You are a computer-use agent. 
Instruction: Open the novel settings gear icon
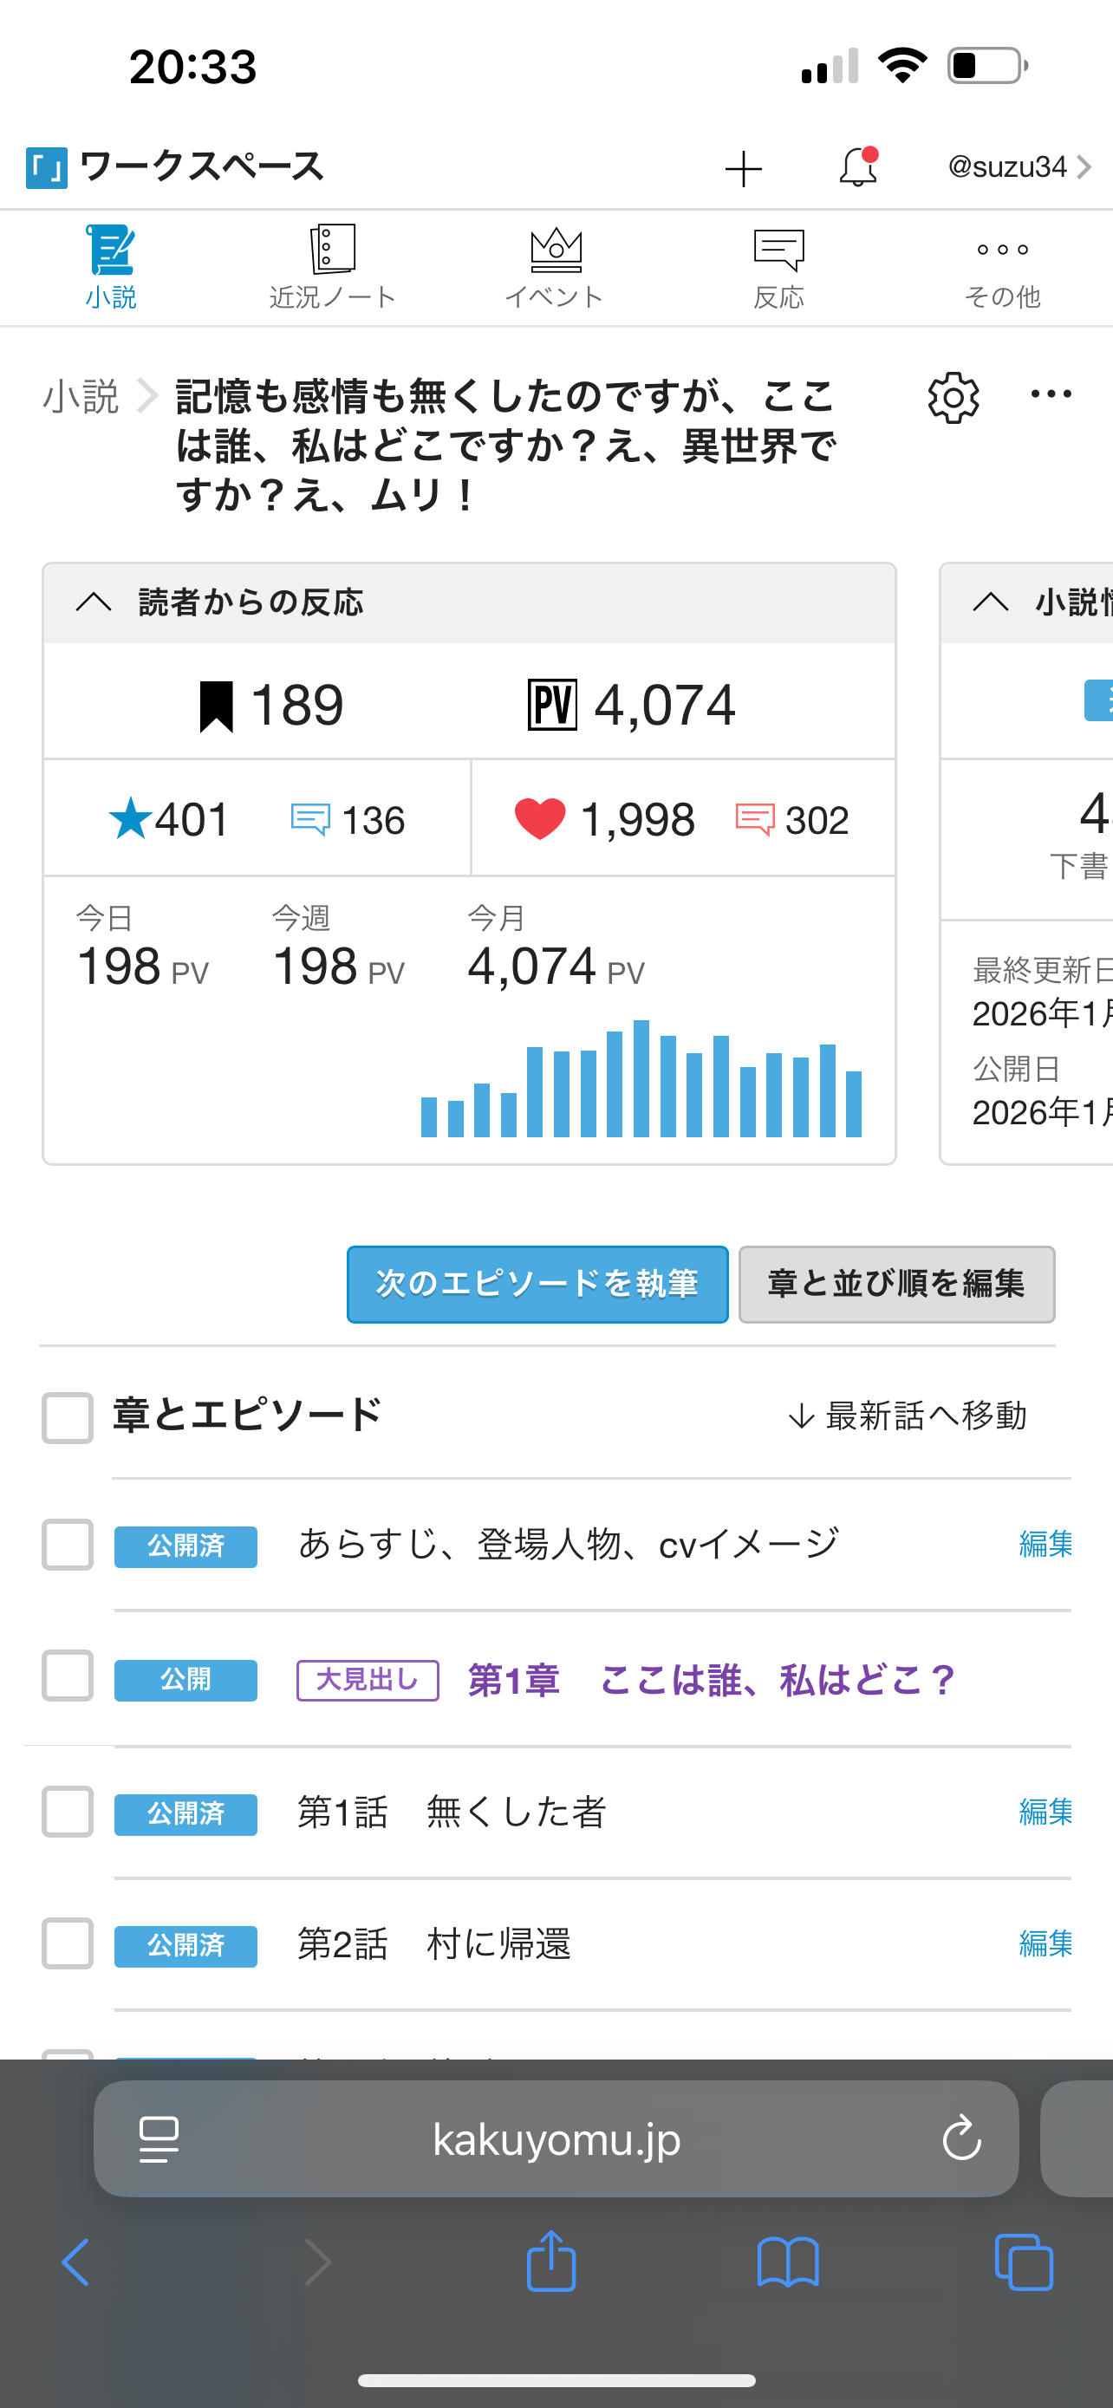953,397
